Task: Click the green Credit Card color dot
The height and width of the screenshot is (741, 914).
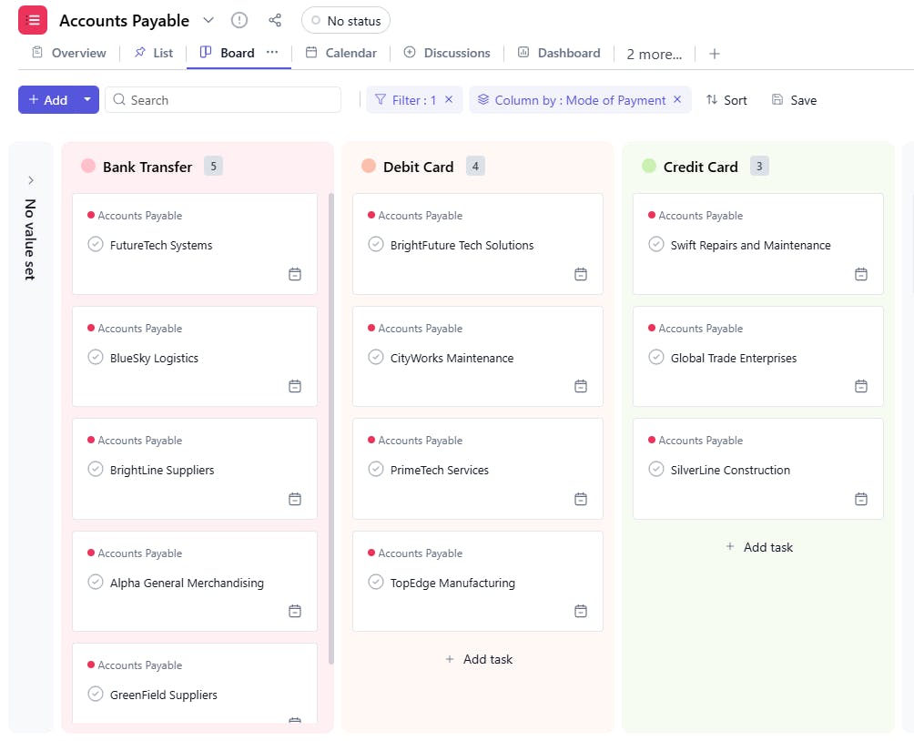Action: pyautogui.click(x=649, y=166)
